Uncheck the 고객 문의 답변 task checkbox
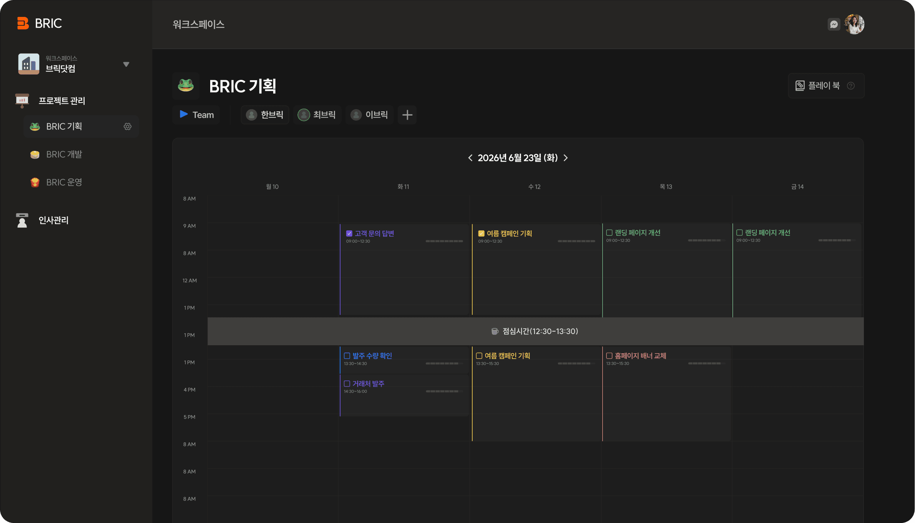The height and width of the screenshot is (523, 915). 349,233
